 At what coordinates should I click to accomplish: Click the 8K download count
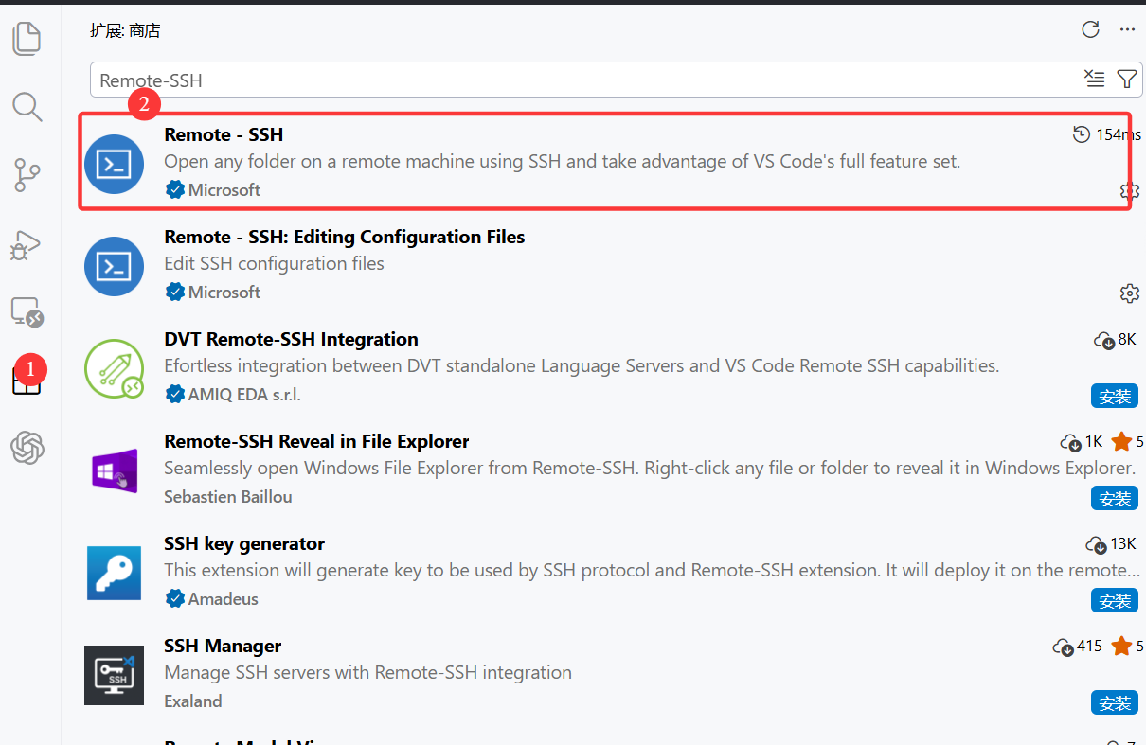click(x=1115, y=339)
